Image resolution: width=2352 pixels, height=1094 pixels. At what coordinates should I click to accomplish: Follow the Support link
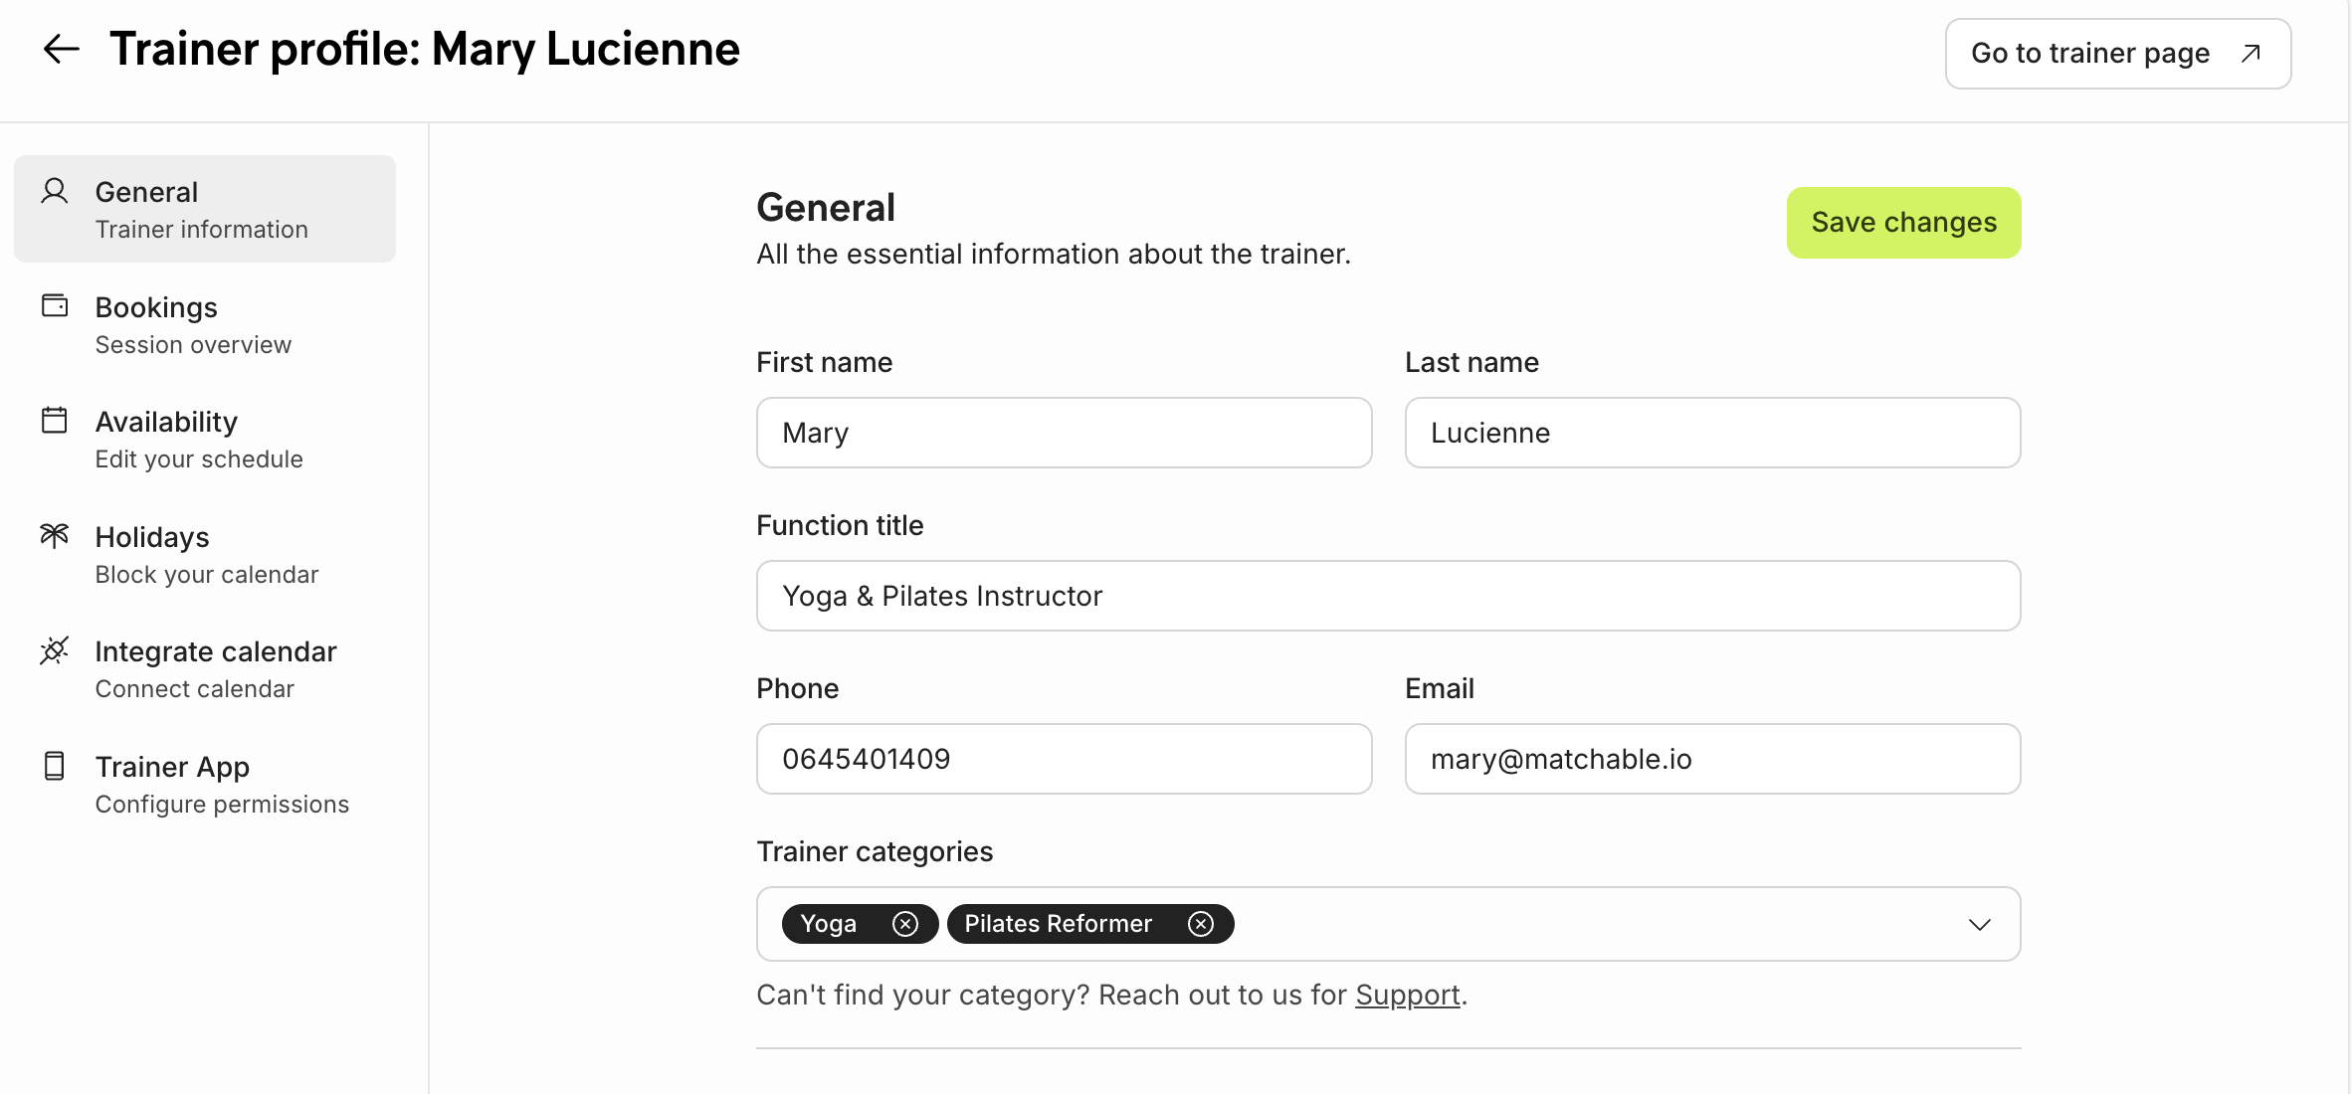point(1407,995)
